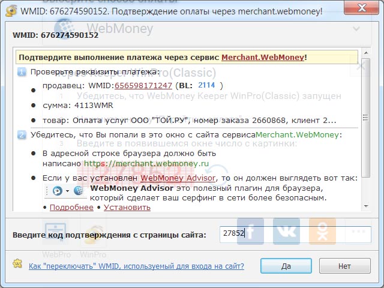Viewport: 384px width, 288px height.
Task: Click the vertical scrollbar thumb in details pane
Action: [x=366, y=118]
